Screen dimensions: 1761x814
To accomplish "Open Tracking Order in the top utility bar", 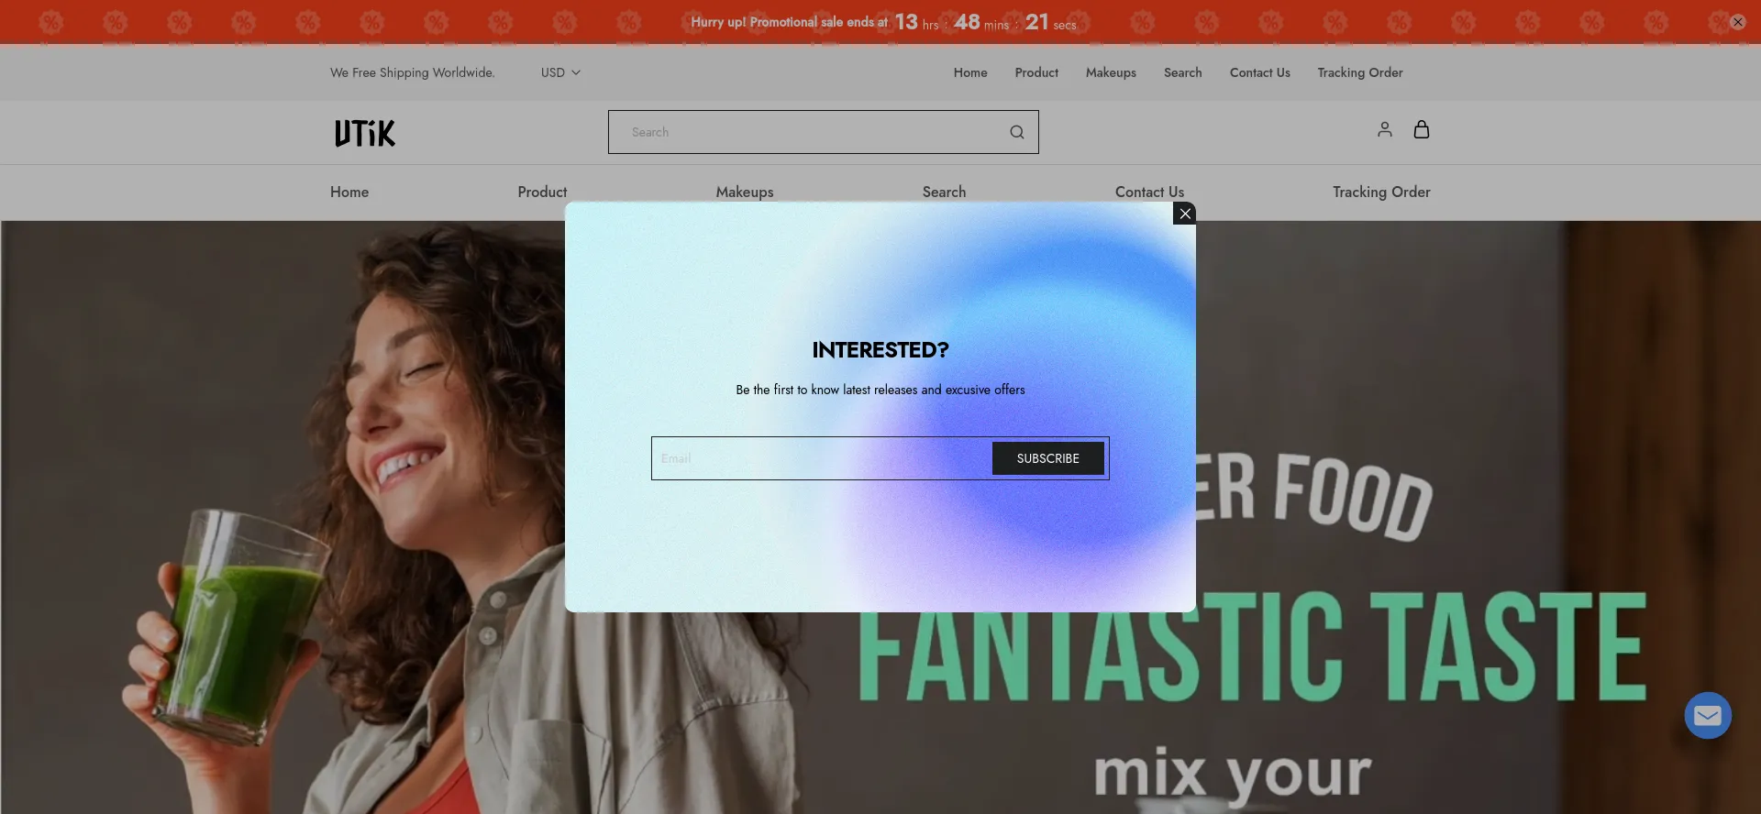I will [1359, 72].
